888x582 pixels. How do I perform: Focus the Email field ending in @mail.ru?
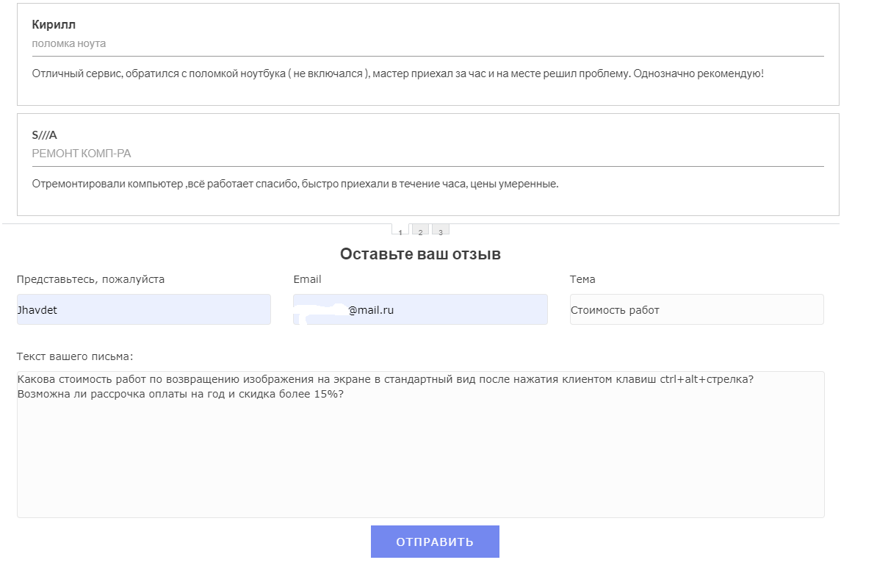(x=420, y=309)
